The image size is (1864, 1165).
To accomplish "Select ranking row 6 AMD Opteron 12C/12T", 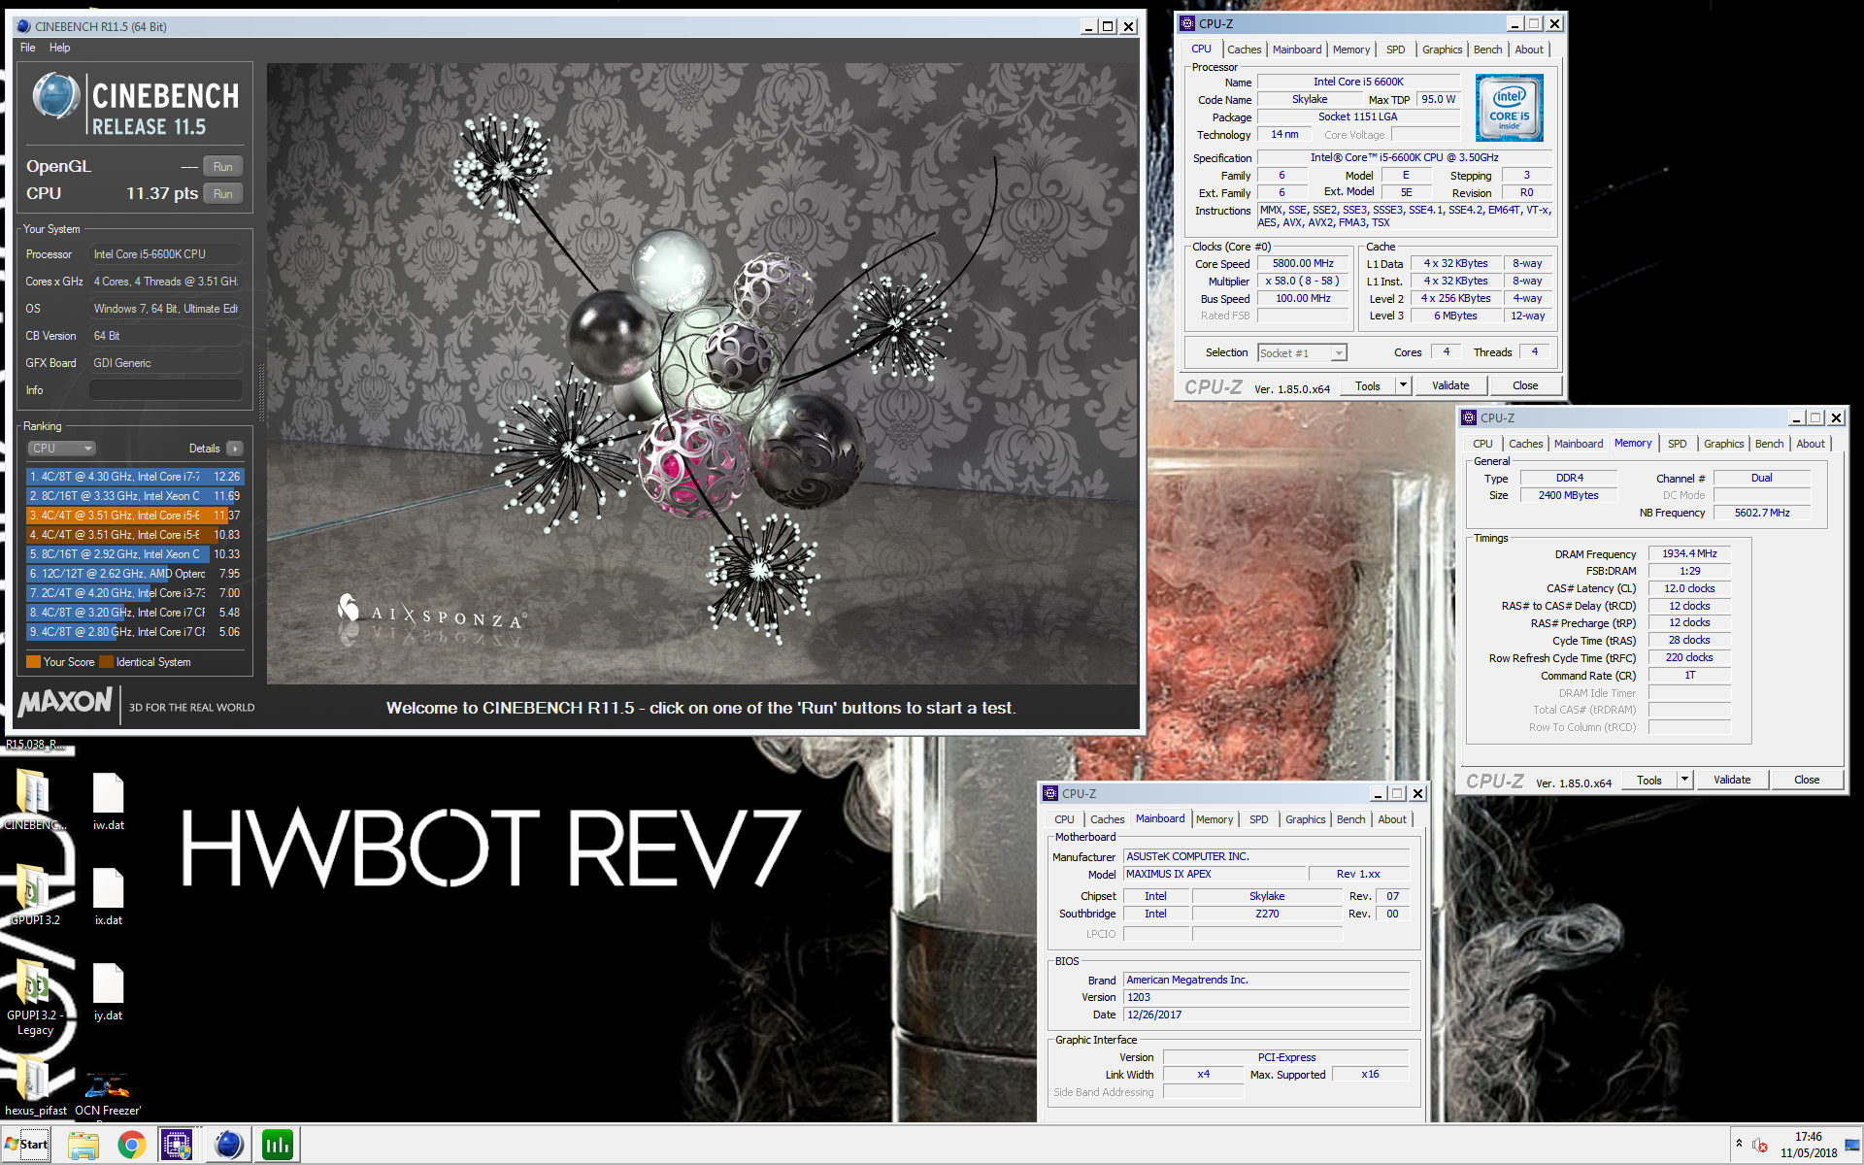I will click(134, 574).
